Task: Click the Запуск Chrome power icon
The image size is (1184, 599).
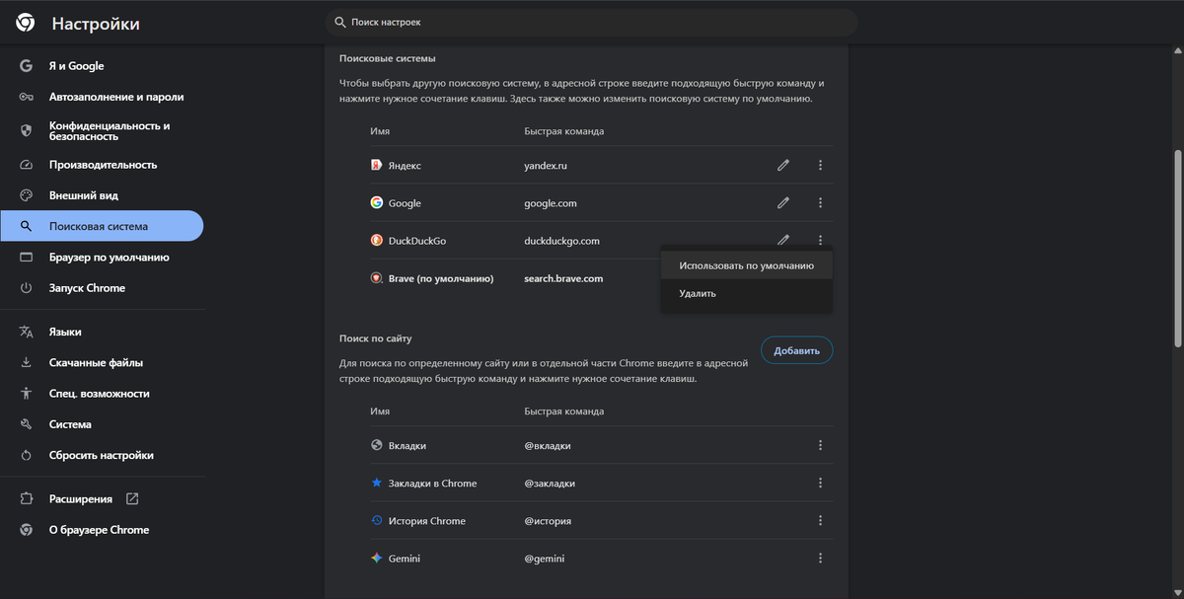Action: (27, 288)
